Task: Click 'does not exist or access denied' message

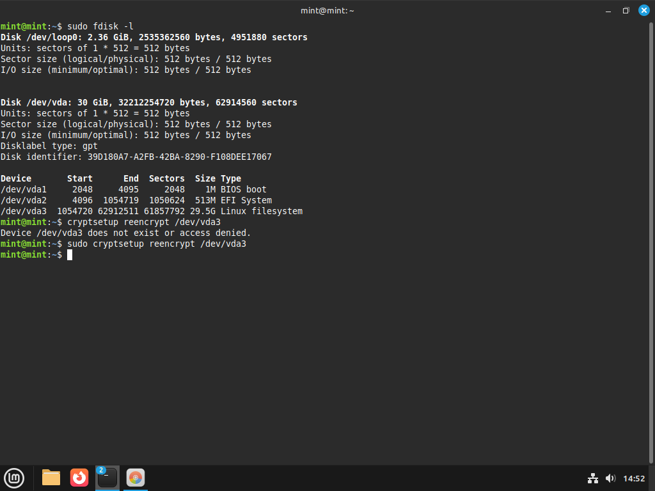Action: [169, 233]
